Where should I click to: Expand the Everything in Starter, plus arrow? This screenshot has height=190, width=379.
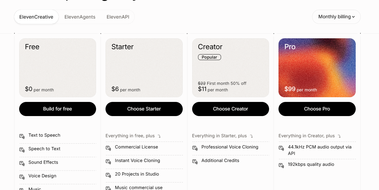[251, 136]
